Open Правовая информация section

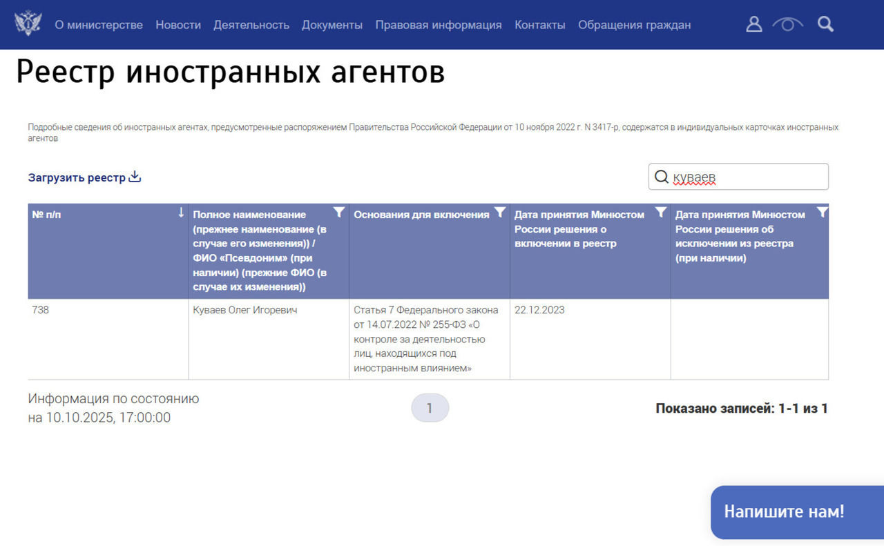point(439,25)
